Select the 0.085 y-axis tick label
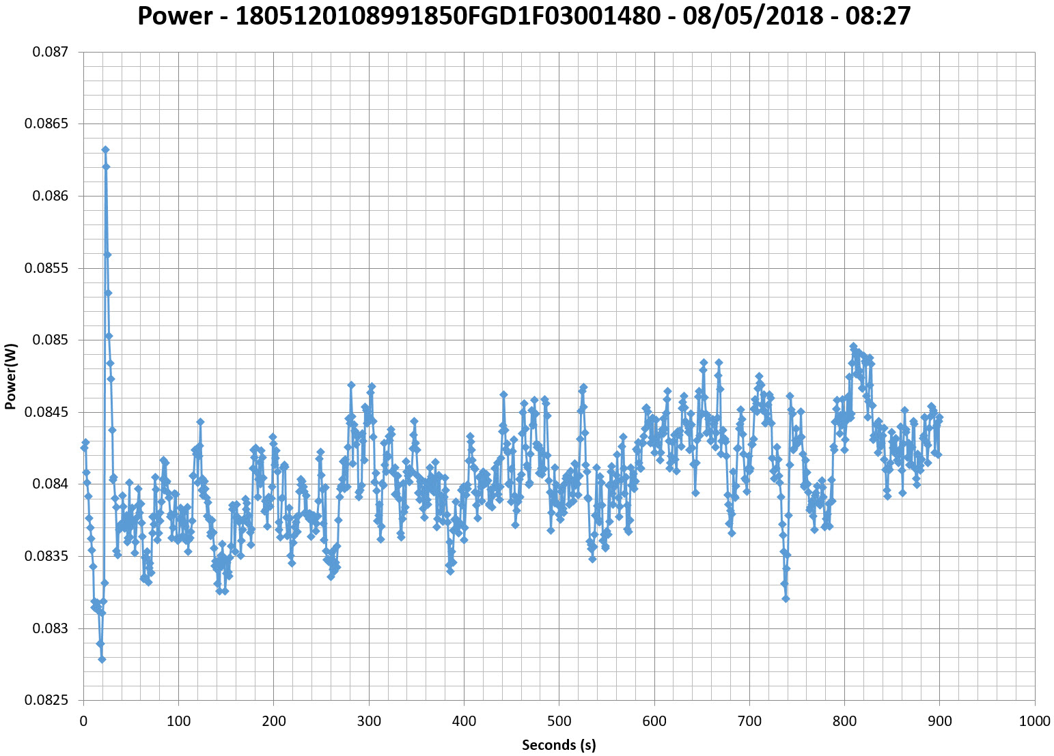This screenshot has height=756, width=1054. (x=50, y=340)
